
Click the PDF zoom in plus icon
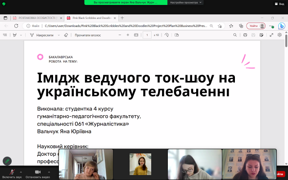click(x=128, y=35)
